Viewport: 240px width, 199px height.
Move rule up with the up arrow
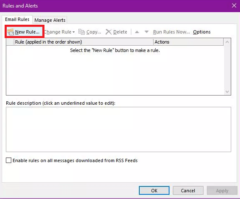tap(137, 32)
